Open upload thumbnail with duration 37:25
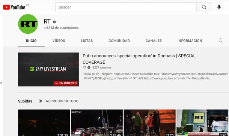Screen dimensions: 229x136 click(x=150, y=123)
